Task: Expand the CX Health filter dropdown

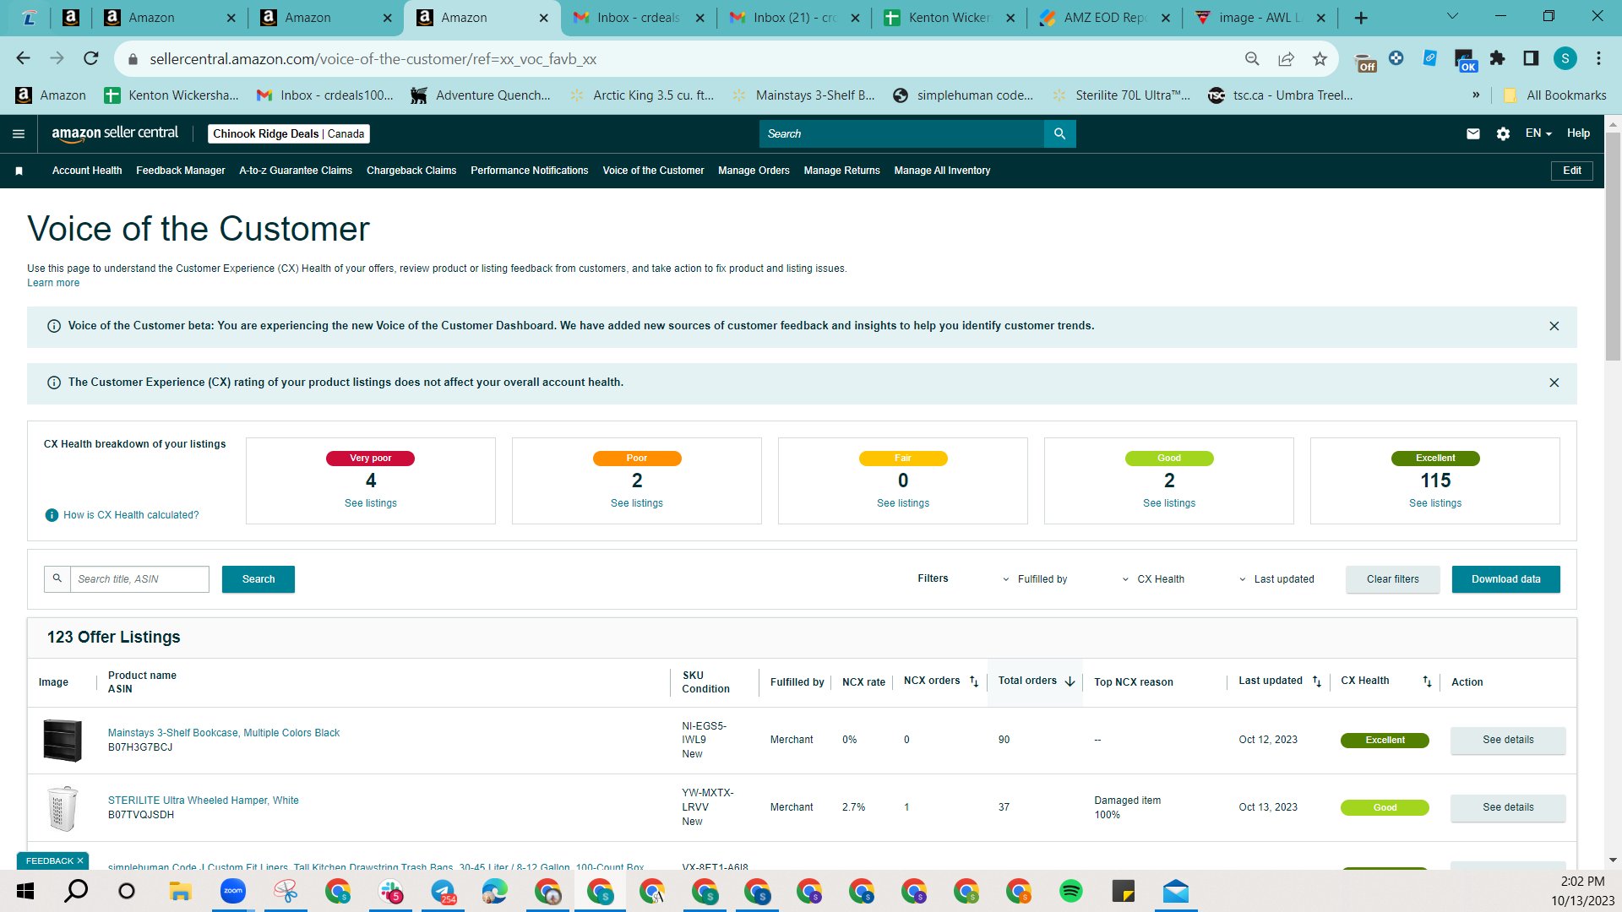Action: click(x=1152, y=579)
